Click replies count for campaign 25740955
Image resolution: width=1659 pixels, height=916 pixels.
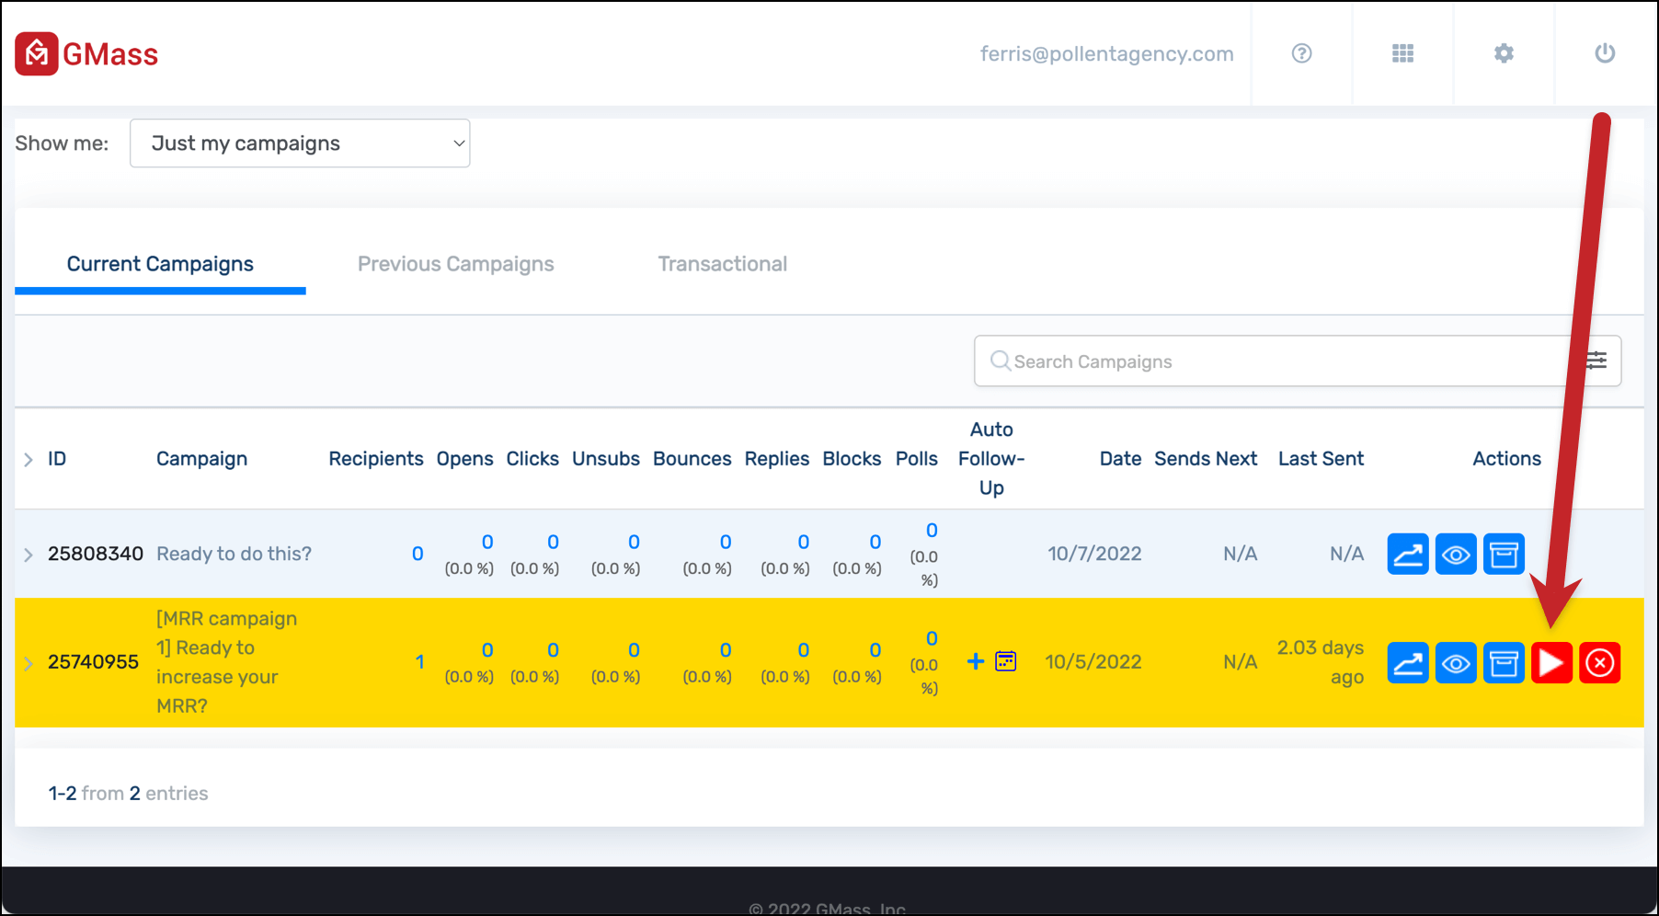point(804,650)
